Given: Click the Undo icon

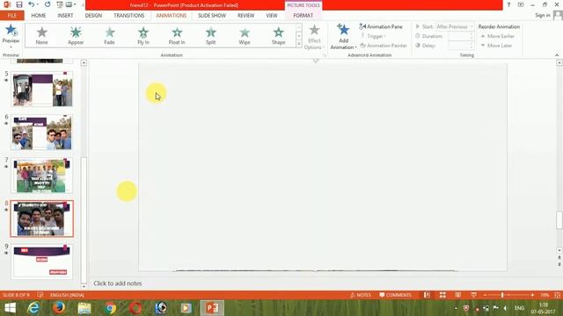Looking at the screenshot, I should 32,4.
